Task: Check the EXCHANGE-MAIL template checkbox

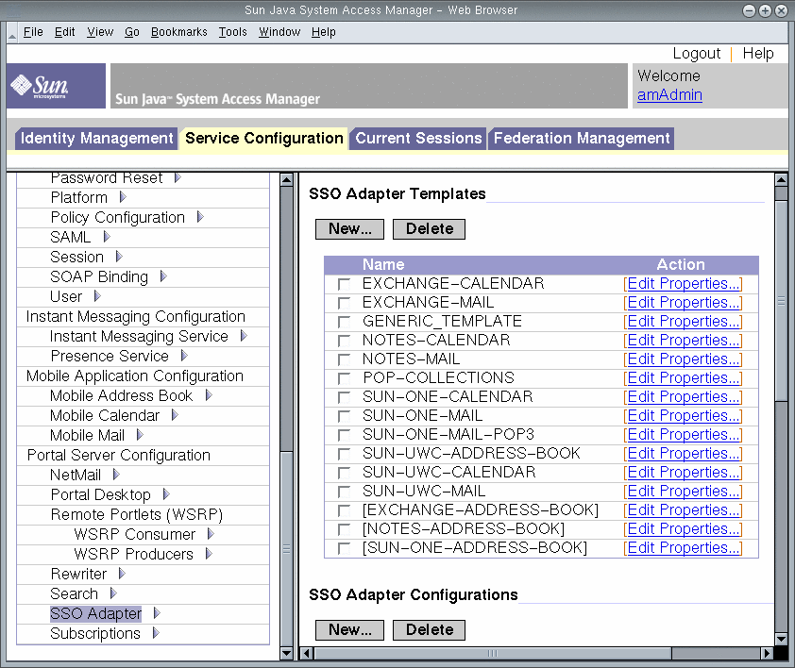Action: click(344, 303)
